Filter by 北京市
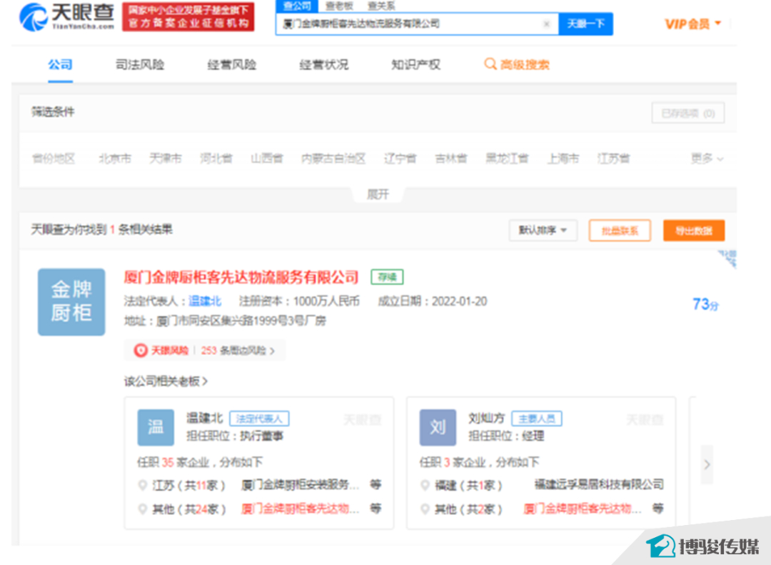The image size is (771, 565). tap(115, 159)
